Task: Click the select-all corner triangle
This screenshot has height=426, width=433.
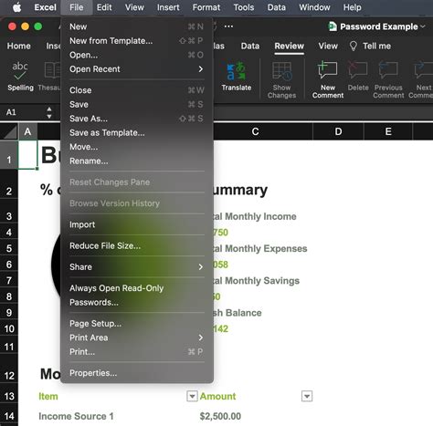Action: 9,131
